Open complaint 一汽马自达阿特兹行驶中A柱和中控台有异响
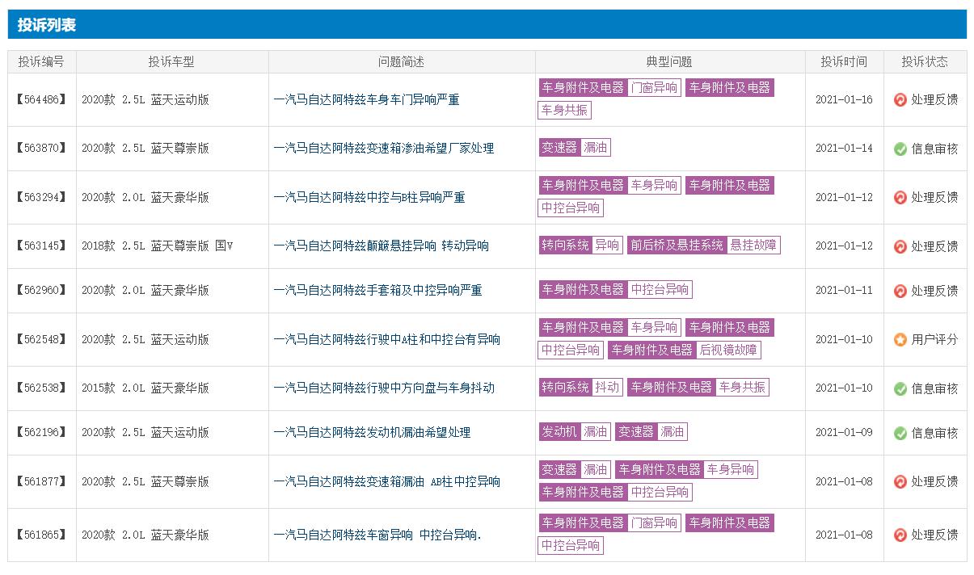 (386, 339)
